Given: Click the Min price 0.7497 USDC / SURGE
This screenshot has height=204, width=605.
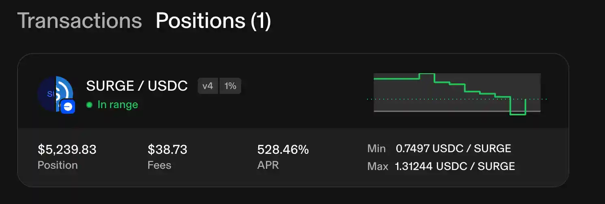Looking at the screenshot, I should coord(453,149).
